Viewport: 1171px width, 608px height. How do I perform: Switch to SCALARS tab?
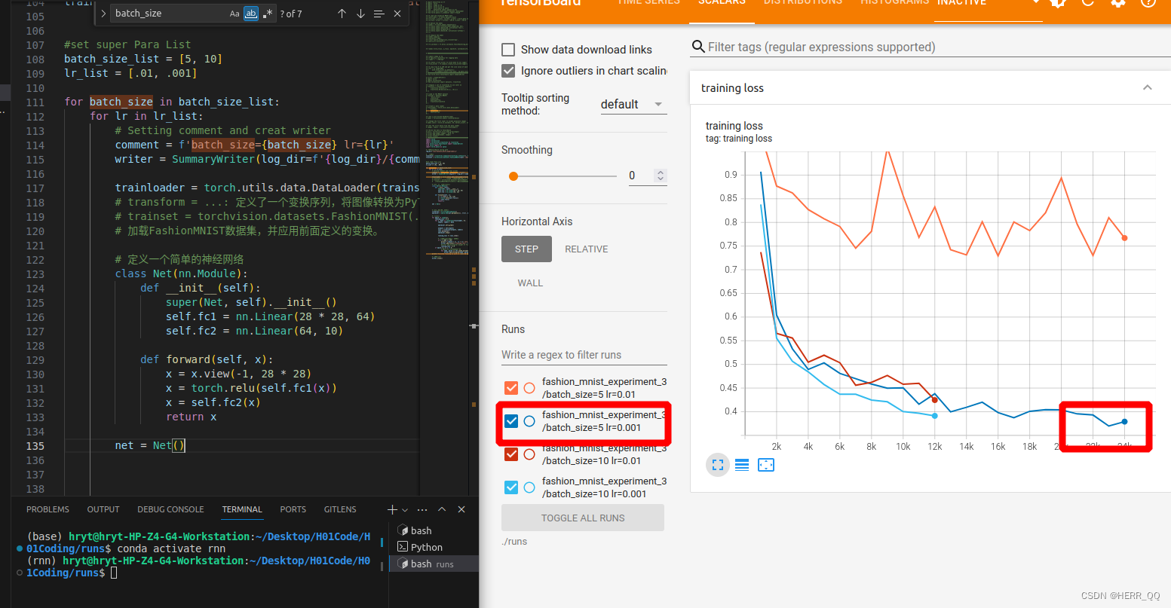tap(722, 3)
